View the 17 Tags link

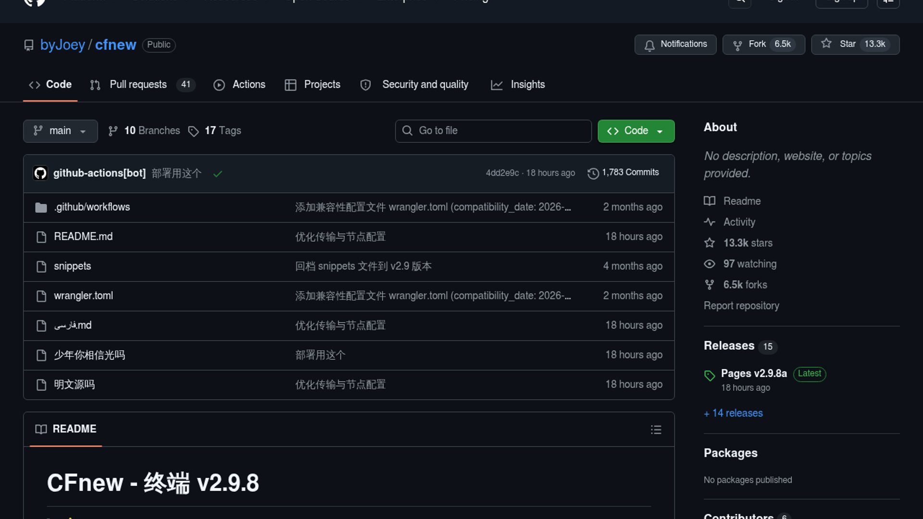click(x=215, y=131)
